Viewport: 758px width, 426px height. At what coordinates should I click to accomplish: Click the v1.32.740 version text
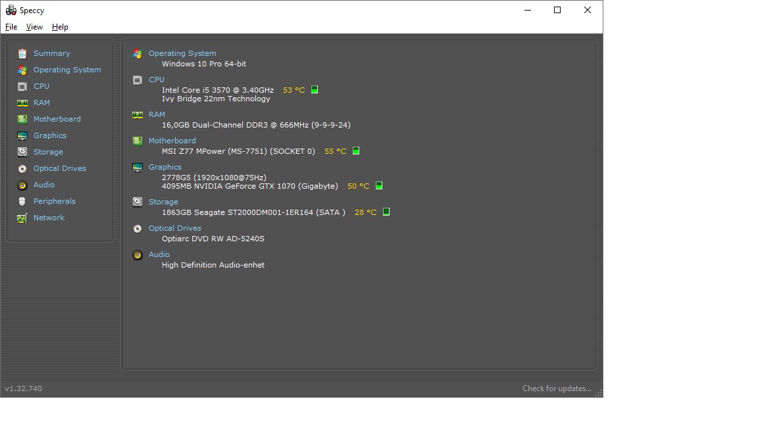click(x=23, y=389)
